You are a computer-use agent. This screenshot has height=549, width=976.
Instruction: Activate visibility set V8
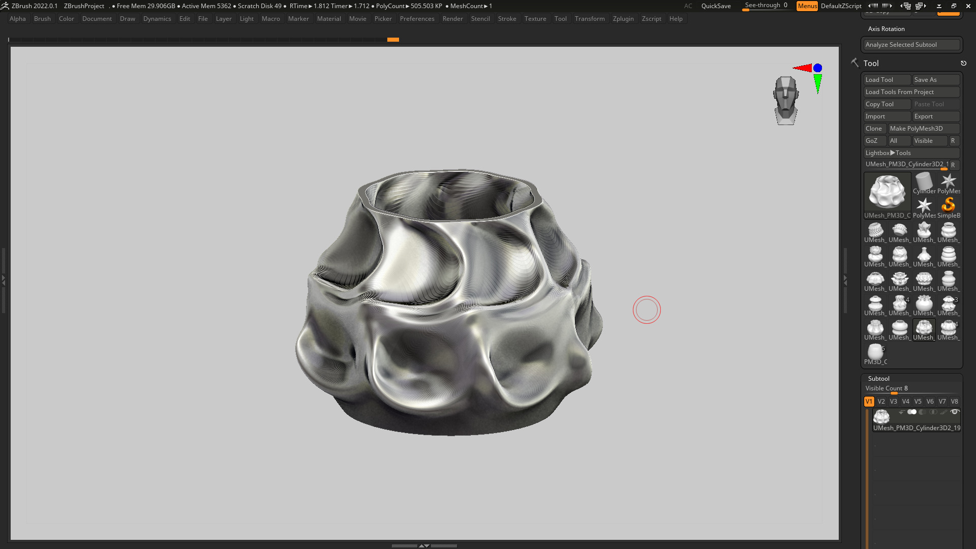pos(954,401)
